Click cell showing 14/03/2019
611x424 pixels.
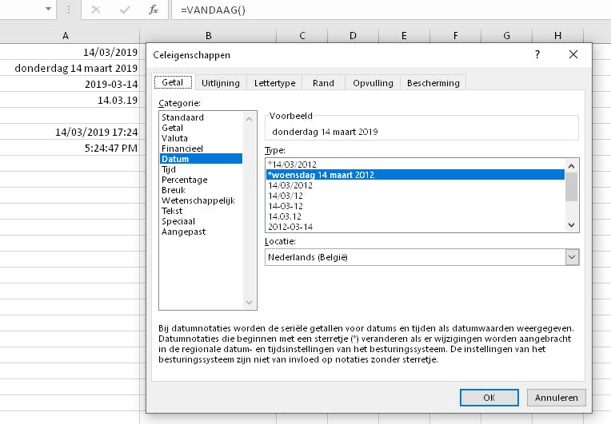[x=70, y=52]
